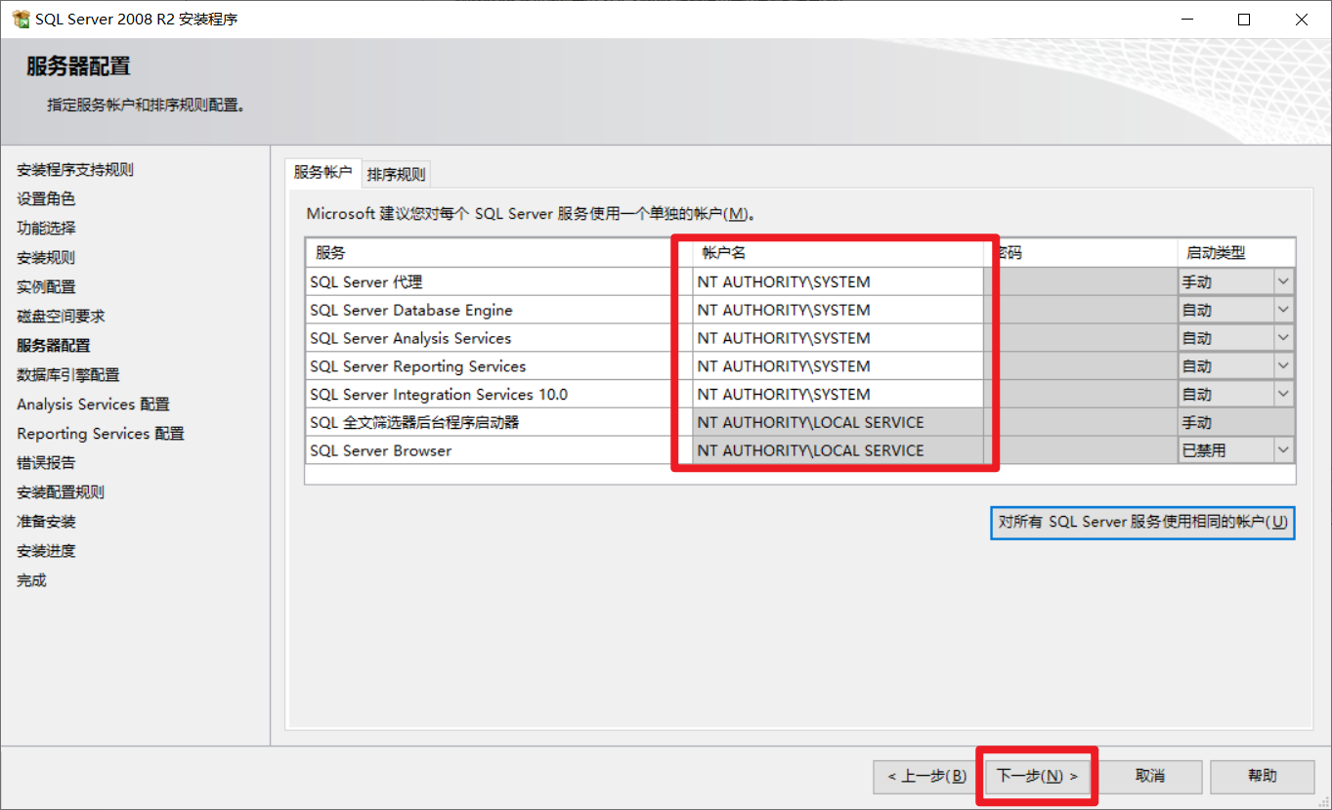The image size is (1332, 810).
Task: Select the 服务帐户 tab
Action: coord(323,172)
